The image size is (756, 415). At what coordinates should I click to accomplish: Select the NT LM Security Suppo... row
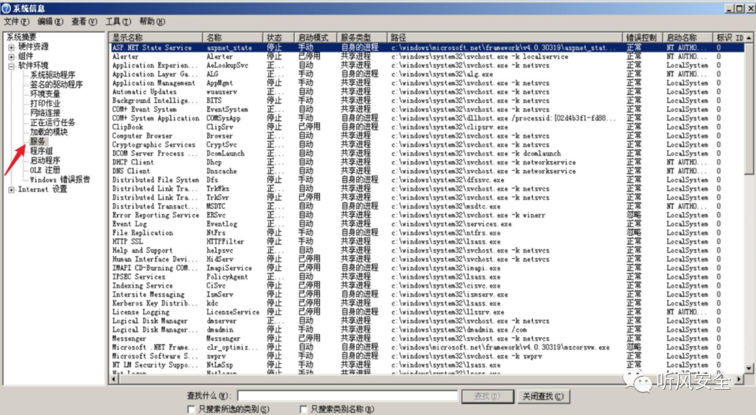coord(427,365)
